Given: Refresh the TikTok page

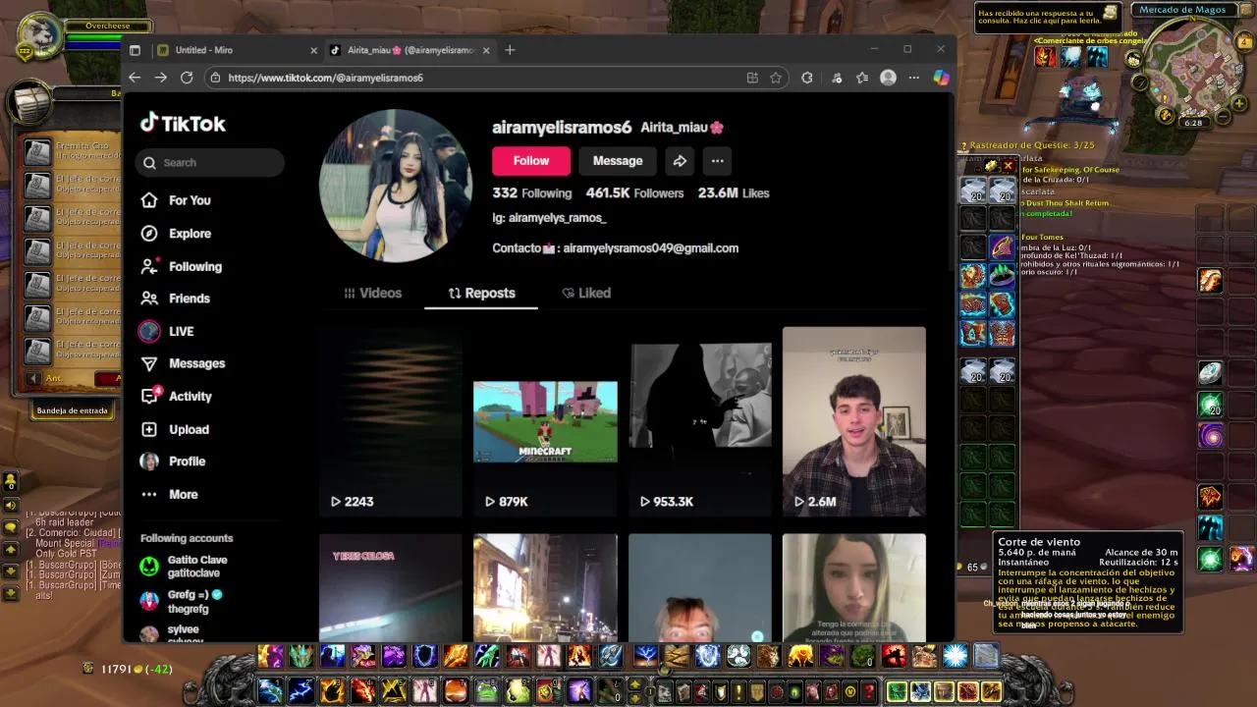Looking at the screenshot, I should [187, 78].
